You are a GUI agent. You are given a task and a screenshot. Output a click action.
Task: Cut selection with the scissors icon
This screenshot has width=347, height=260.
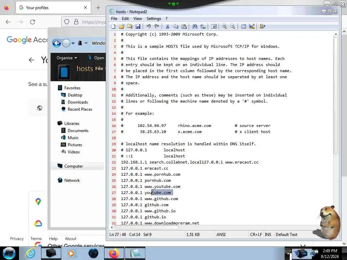(x=167, y=26)
